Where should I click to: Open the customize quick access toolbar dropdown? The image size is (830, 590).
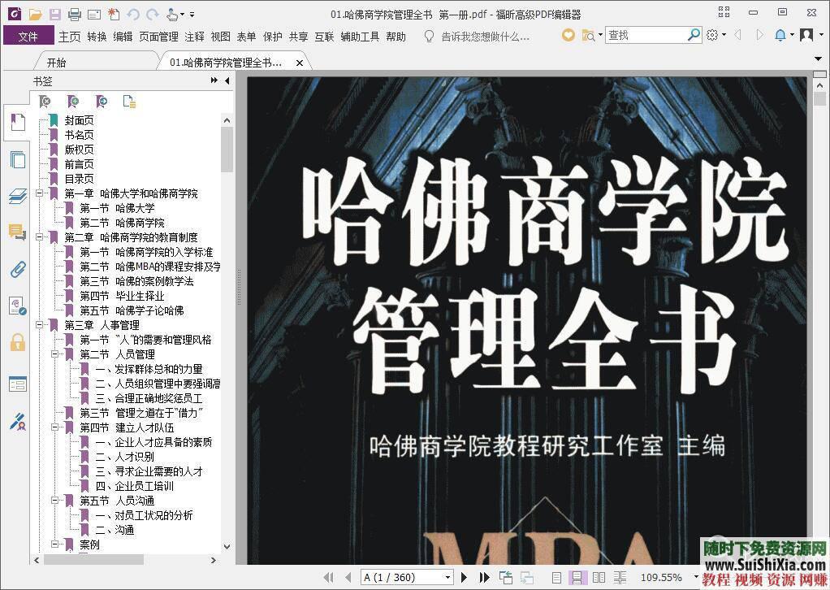[192, 15]
